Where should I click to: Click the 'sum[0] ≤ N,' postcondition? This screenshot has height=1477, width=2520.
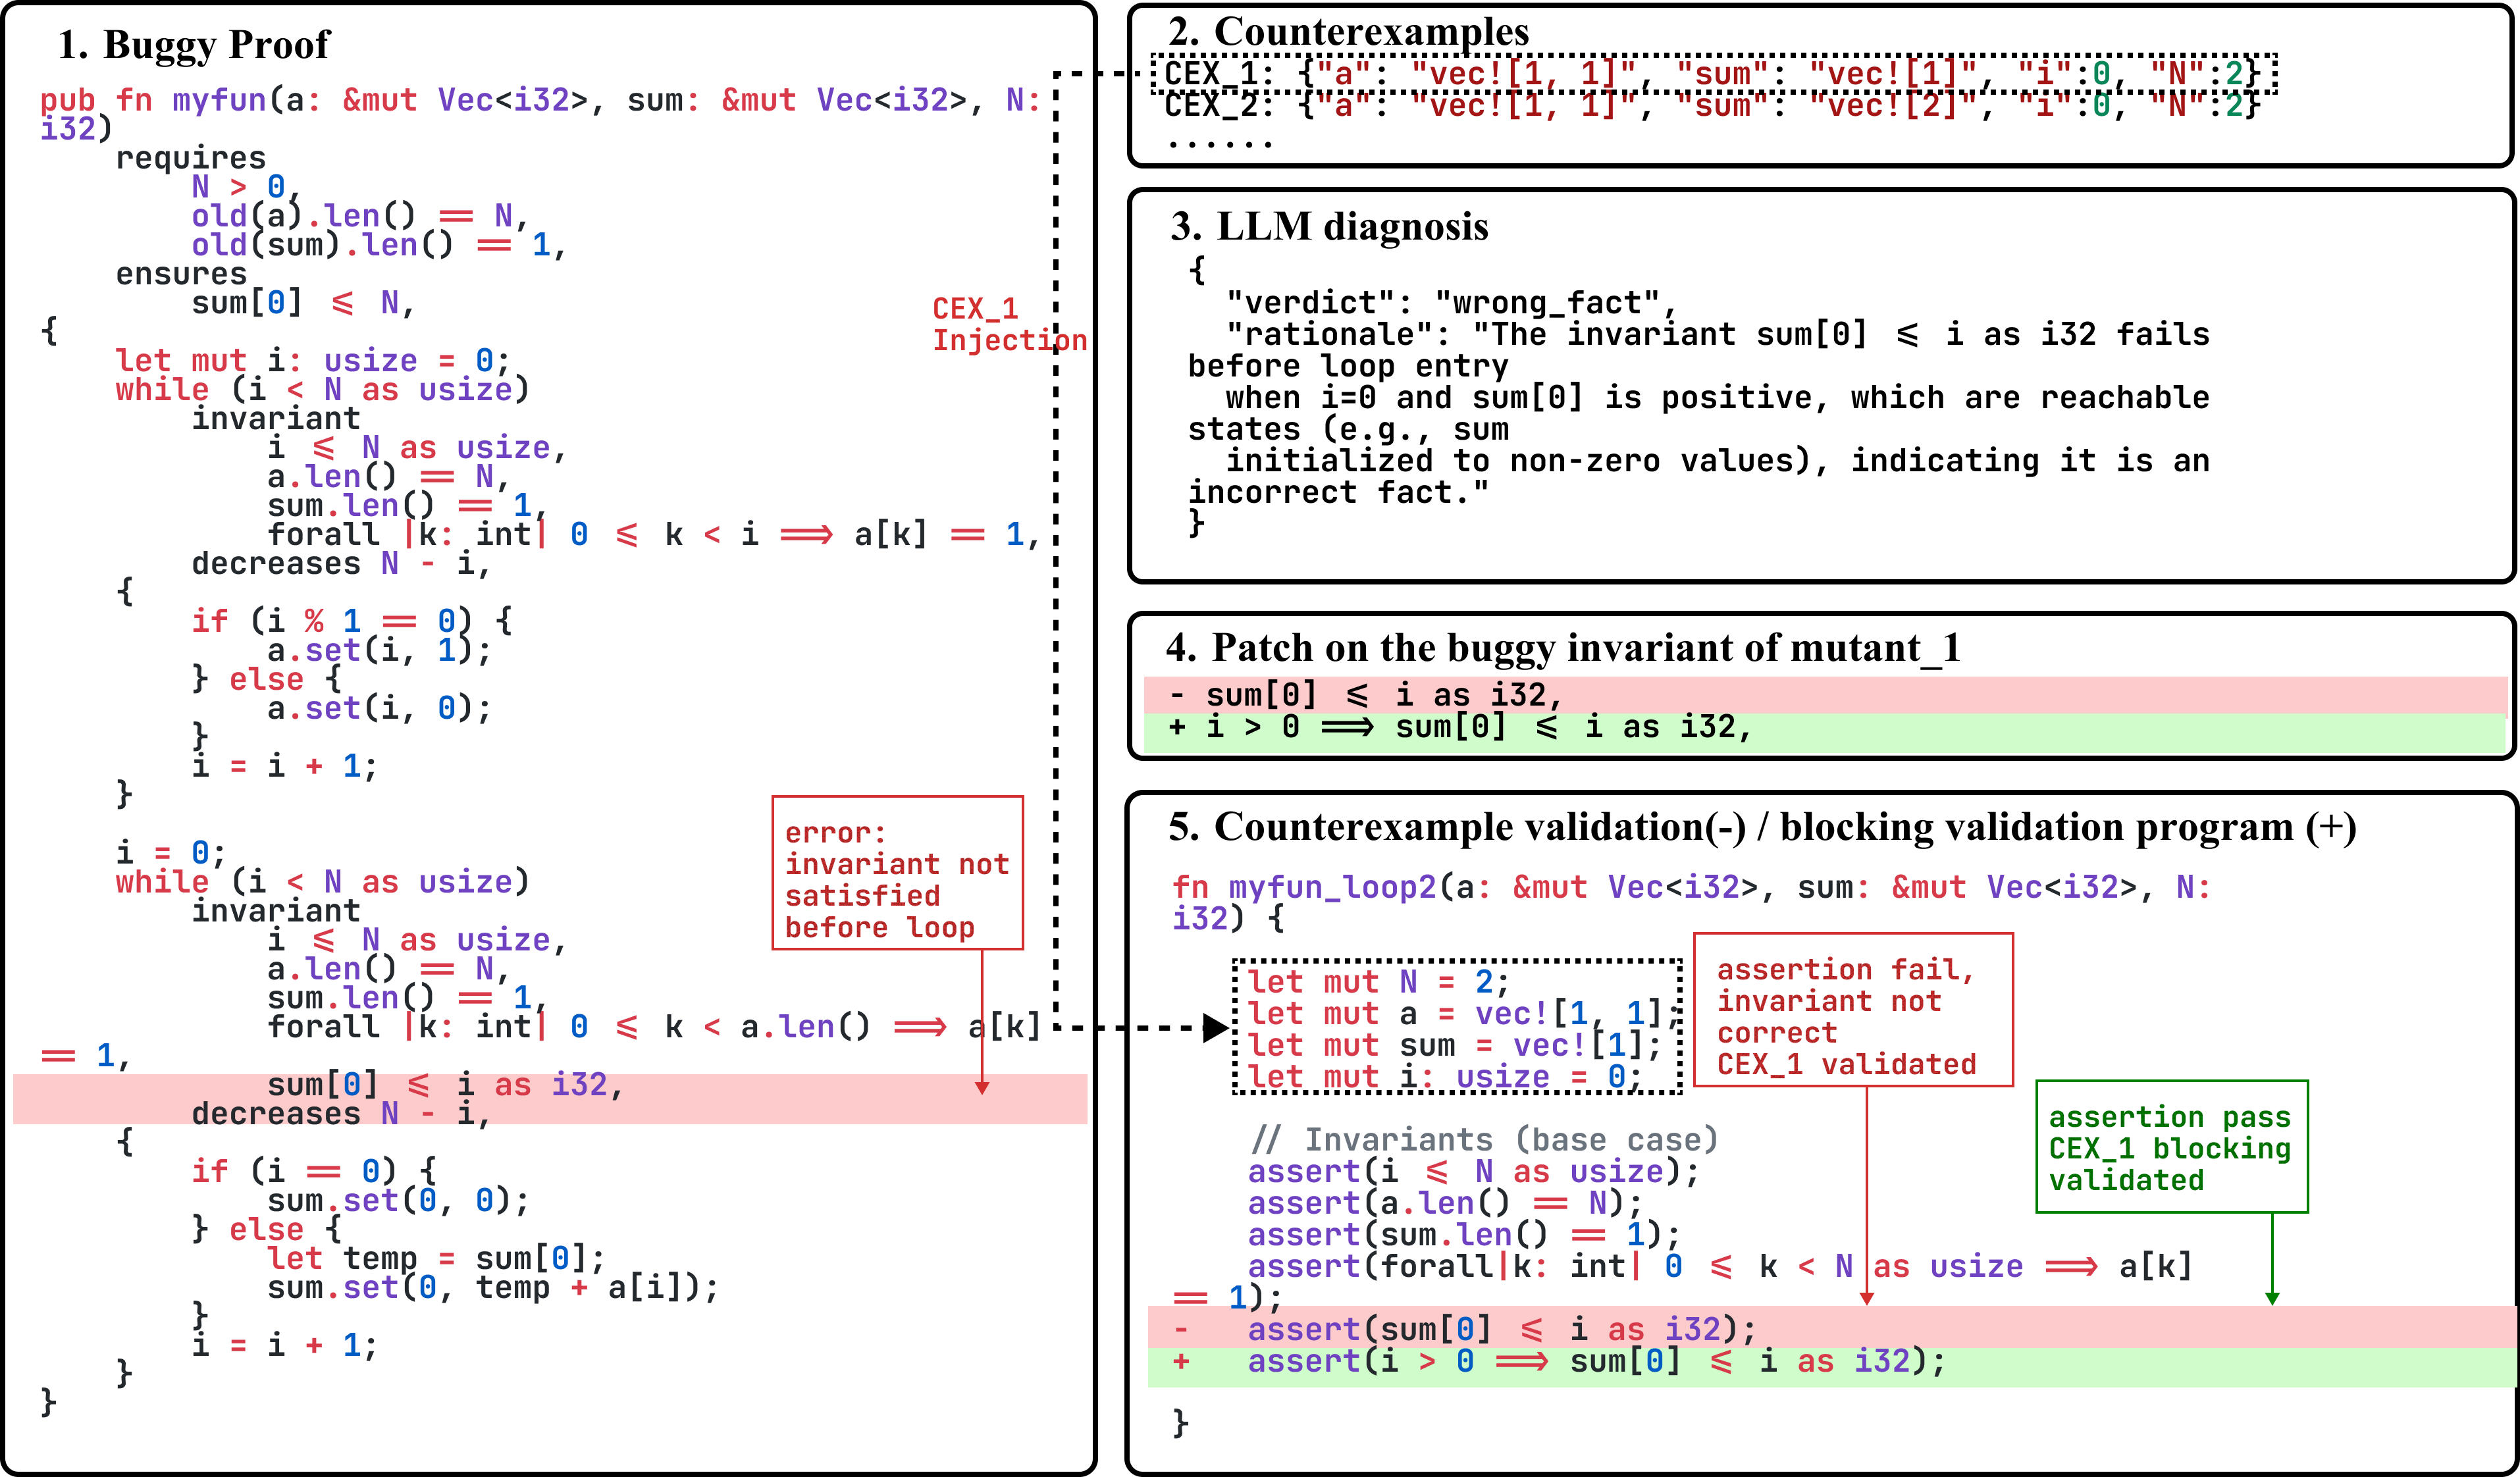click(303, 303)
